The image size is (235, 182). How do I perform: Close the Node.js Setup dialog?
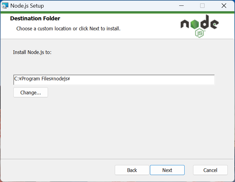(224, 6)
